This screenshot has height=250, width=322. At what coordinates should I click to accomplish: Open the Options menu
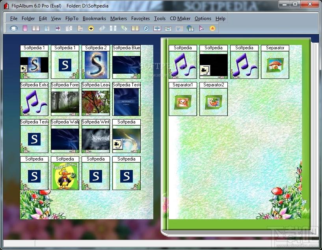pos(203,19)
